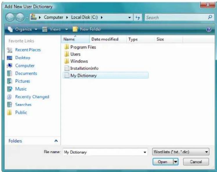This screenshot has height=172, width=217.
Task: Click the Searches icon in Favorite Links
Action: tap(10, 105)
